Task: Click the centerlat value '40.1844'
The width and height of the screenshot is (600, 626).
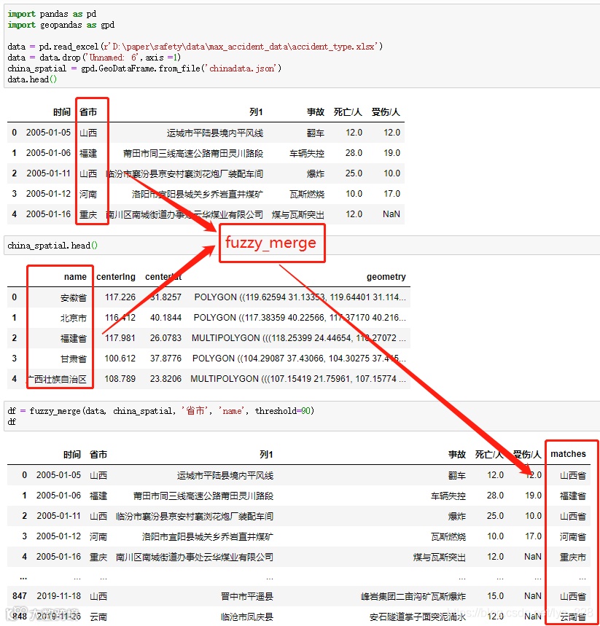Action: [x=165, y=318]
